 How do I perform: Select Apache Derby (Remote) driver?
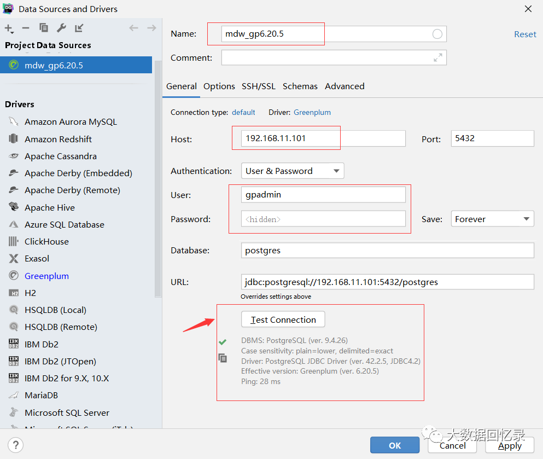(x=72, y=190)
